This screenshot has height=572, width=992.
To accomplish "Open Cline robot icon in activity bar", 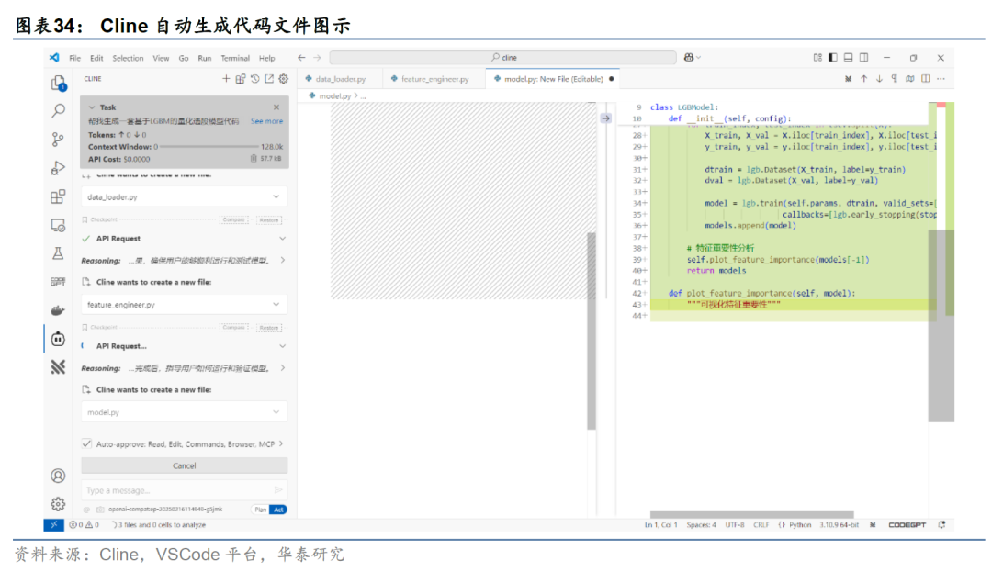I will 58,339.
